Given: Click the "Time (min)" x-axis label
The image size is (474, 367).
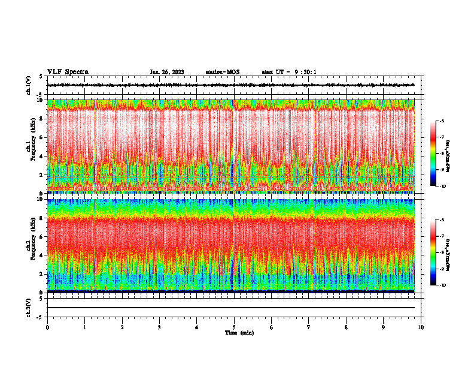Looking at the screenshot, I should (239, 333).
